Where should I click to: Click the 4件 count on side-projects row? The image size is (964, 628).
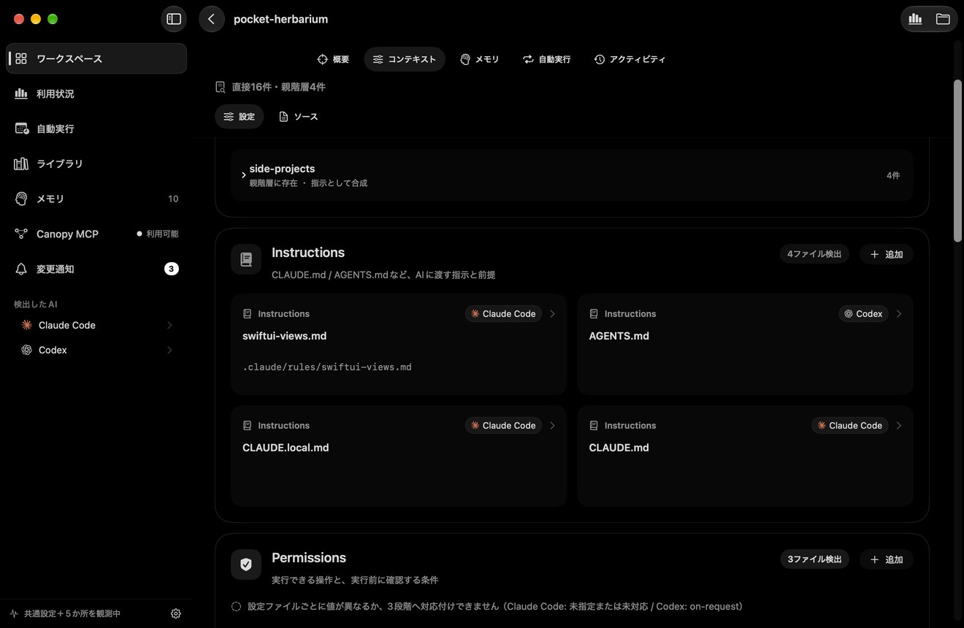point(893,175)
